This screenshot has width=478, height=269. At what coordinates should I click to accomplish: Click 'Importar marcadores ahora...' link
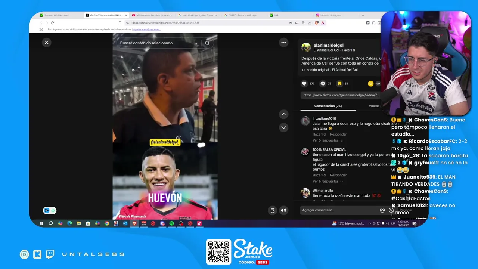146,29
